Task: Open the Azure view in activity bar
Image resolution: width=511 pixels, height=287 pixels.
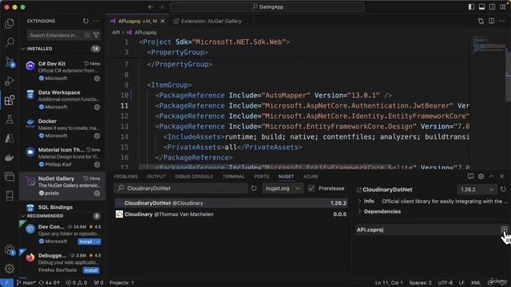Action: point(10,138)
